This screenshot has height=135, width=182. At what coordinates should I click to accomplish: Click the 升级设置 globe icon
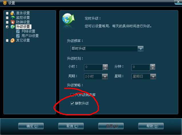click(13, 27)
